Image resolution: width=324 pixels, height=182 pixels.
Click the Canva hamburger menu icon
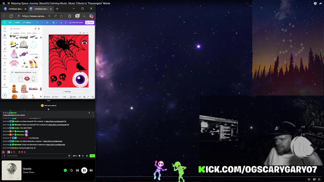tap(5, 22)
